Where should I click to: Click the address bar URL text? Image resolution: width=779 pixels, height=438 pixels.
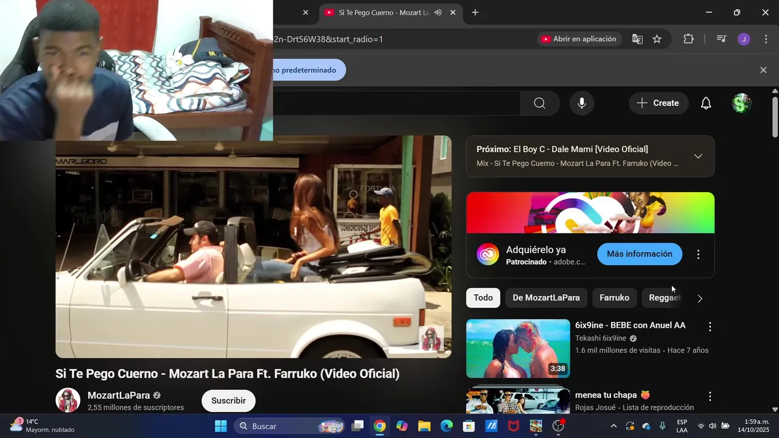tap(328, 39)
